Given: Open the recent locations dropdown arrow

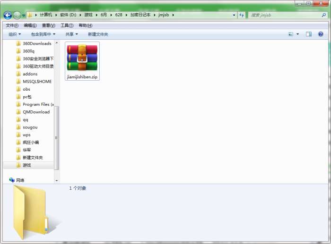Looking at the screenshot, I should (x=24, y=16).
